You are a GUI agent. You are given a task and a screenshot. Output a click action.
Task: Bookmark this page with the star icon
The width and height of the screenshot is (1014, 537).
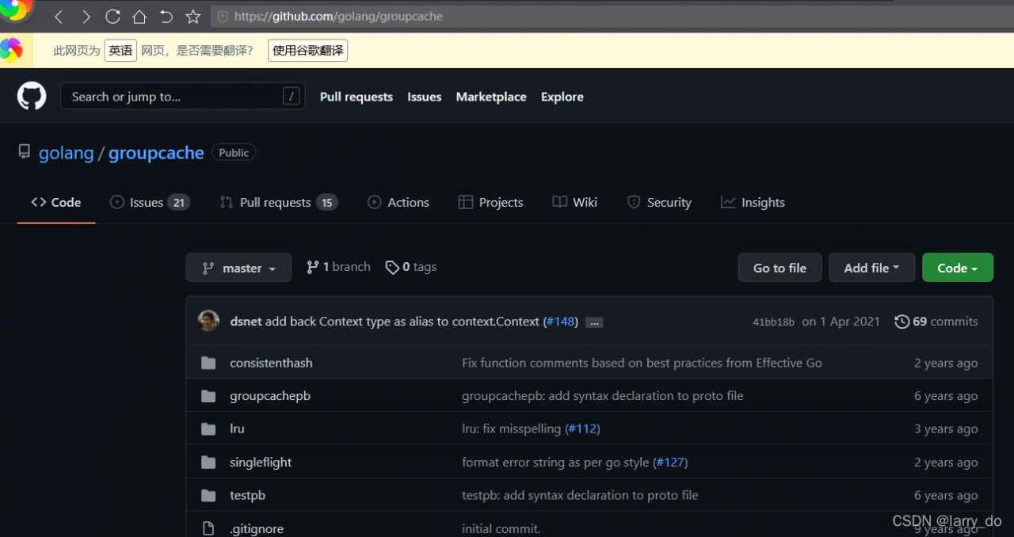[x=193, y=17]
